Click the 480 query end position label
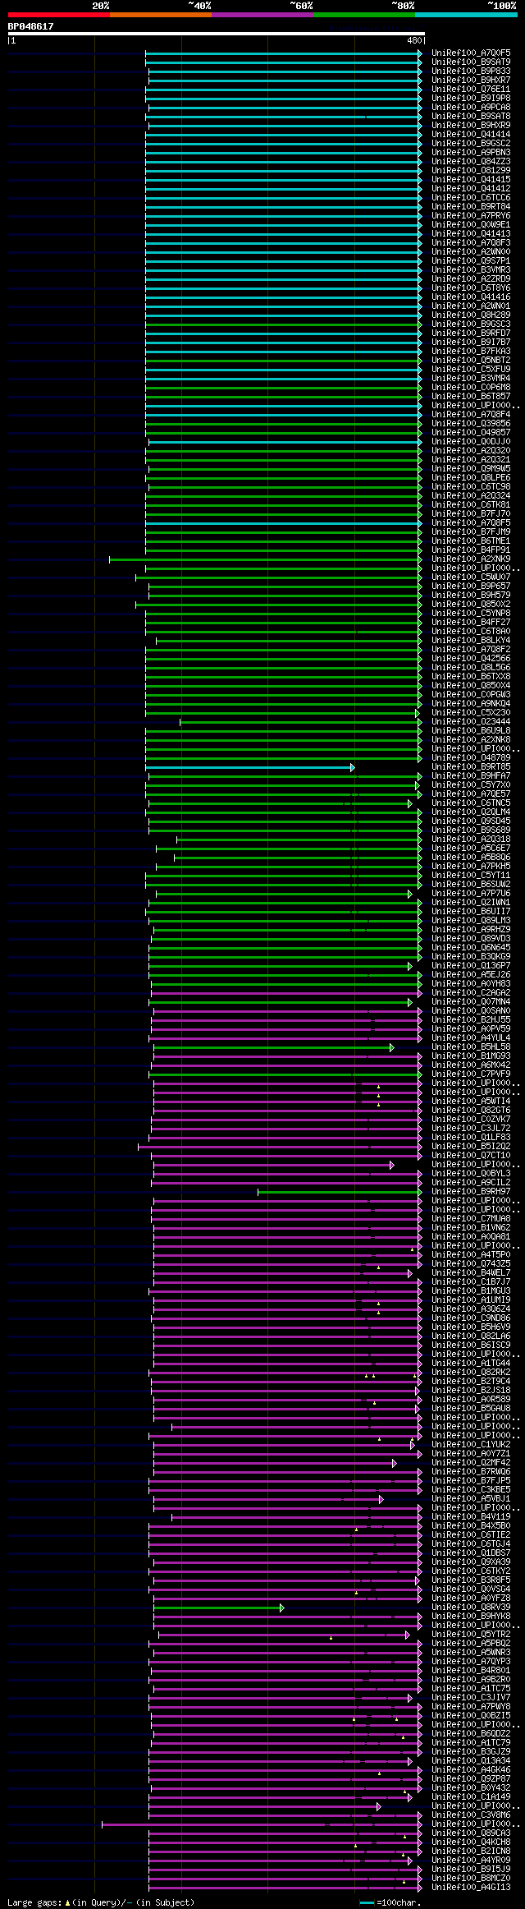 tap(414, 40)
